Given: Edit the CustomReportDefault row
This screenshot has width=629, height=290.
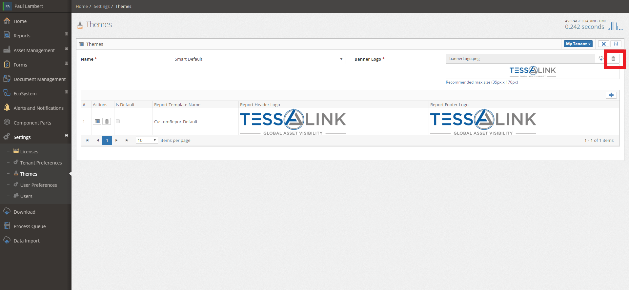Looking at the screenshot, I should [x=97, y=122].
